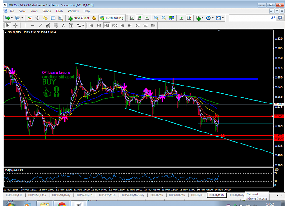Toggle chart shift from right edge
Screen dimensions: 287x206
[x=189, y=18]
